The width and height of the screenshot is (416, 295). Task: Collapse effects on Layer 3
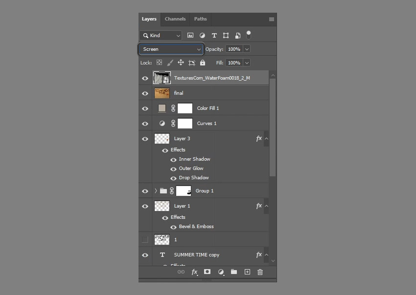pos(266,139)
